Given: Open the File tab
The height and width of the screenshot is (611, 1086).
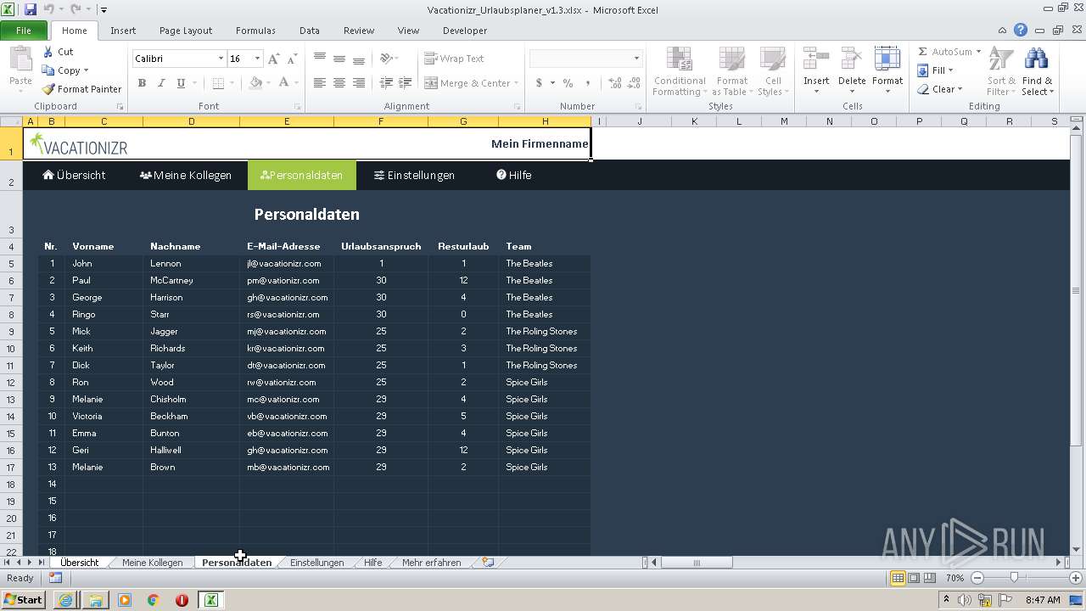Looking at the screenshot, I should click(24, 31).
